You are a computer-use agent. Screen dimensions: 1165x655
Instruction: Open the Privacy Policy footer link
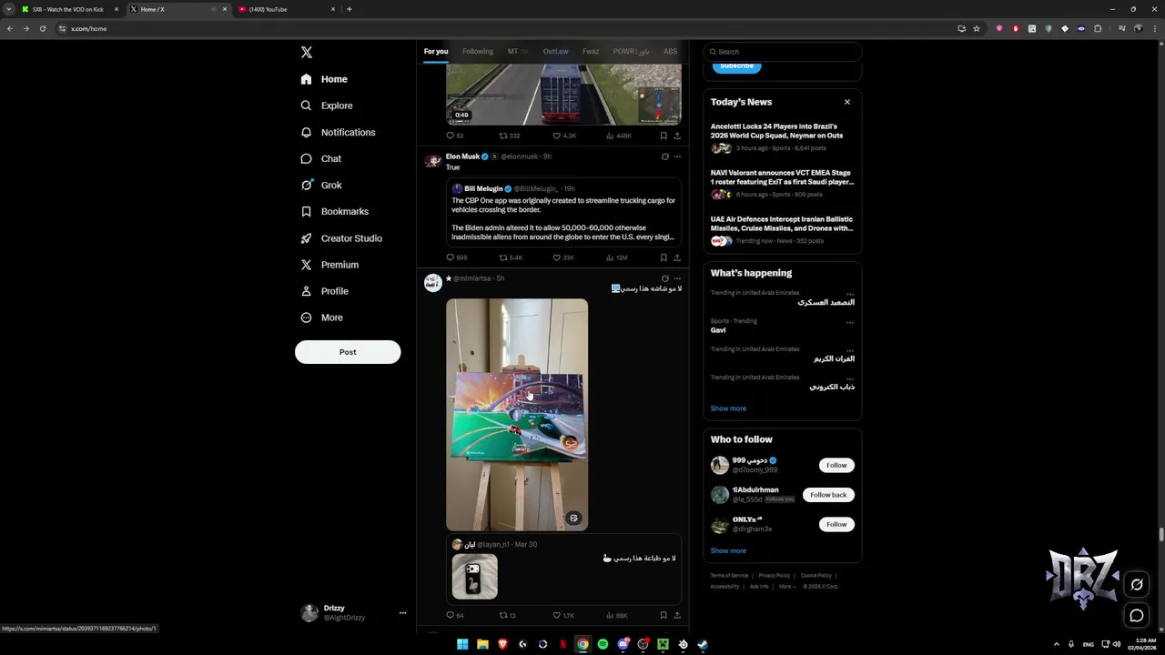775,576
